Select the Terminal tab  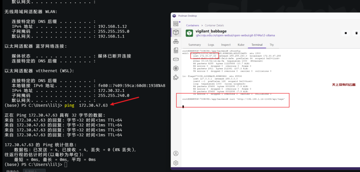point(257,45)
